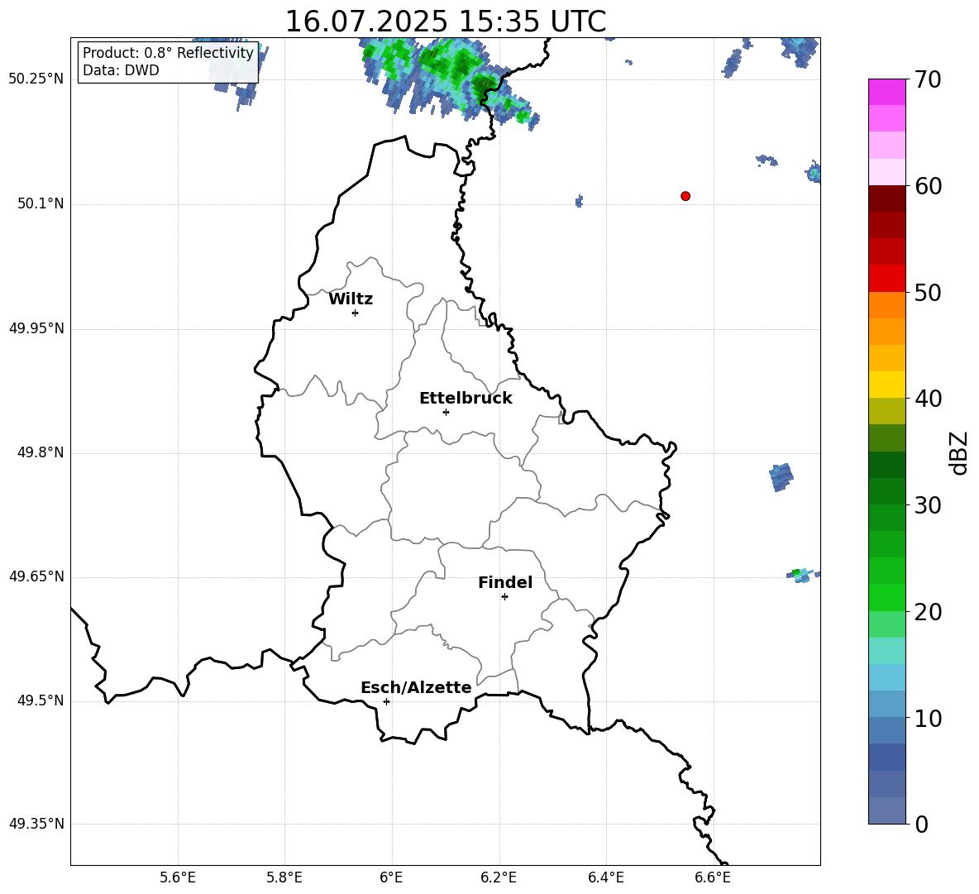
Task: Click the 5.8°E longitude label
Action: 284,877
